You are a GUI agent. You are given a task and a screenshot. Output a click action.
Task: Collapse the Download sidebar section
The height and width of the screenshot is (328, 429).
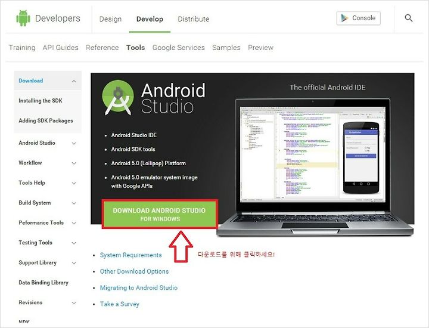click(x=74, y=81)
